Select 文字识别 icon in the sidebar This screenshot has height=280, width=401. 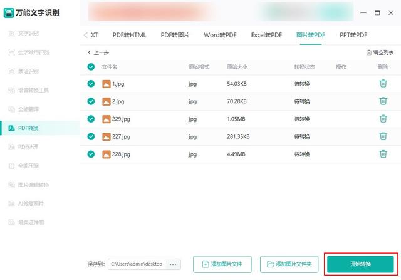[11, 33]
